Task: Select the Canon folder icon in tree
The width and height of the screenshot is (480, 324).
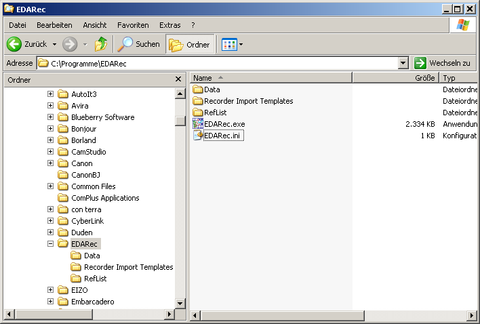Action: click(x=63, y=163)
